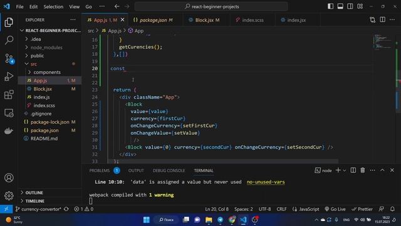
Task: Expand the components folder
Action: click(50, 72)
